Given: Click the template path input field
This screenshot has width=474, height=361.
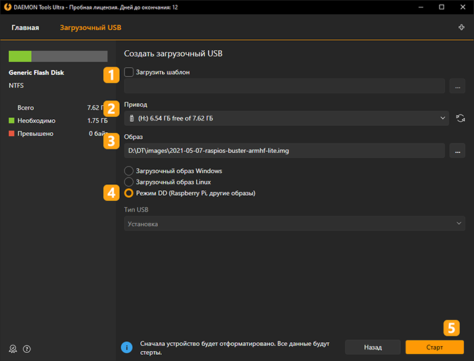Looking at the screenshot, I should point(284,86).
